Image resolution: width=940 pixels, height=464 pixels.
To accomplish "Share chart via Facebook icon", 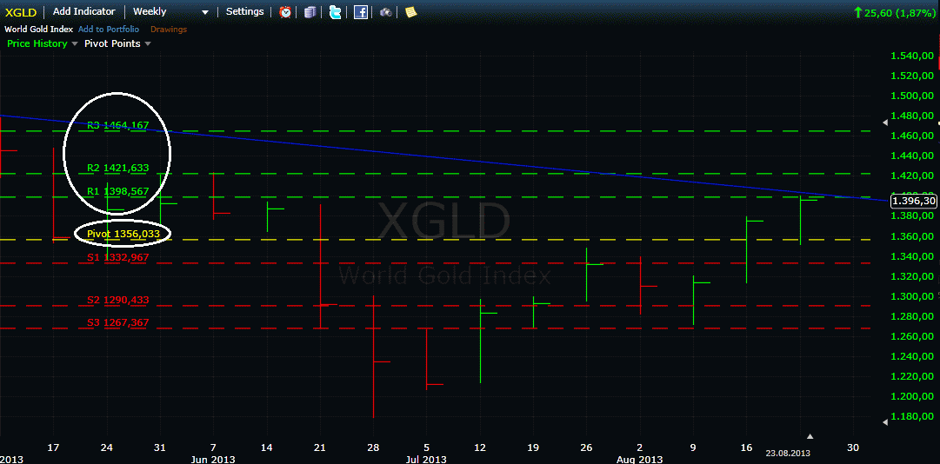I will 360,12.
